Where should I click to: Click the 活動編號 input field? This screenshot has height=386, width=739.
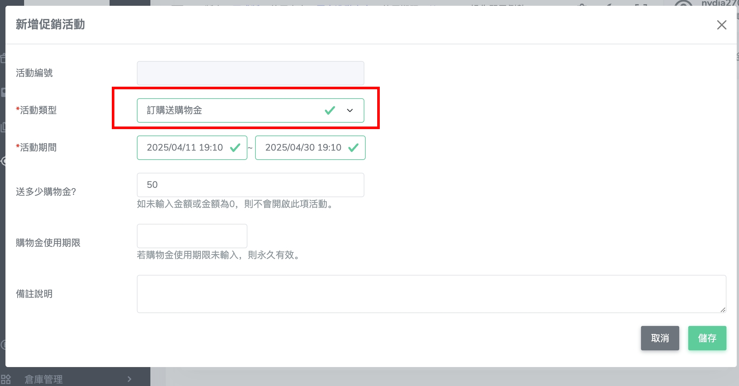pyautogui.click(x=250, y=73)
